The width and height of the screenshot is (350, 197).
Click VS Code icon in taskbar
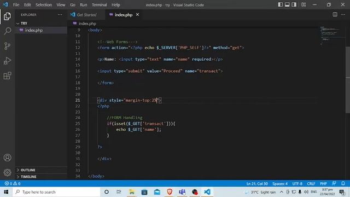point(207,192)
